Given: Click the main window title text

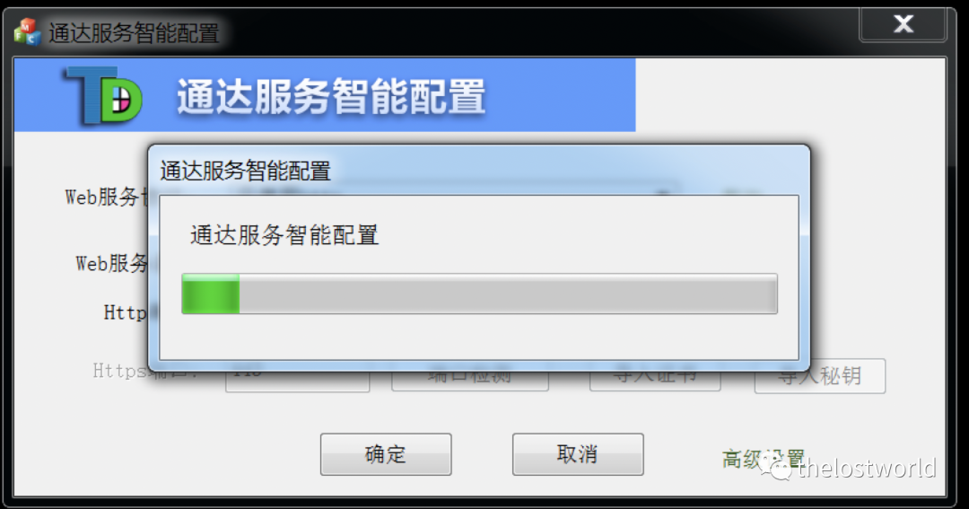Looking at the screenshot, I should (134, 33).
